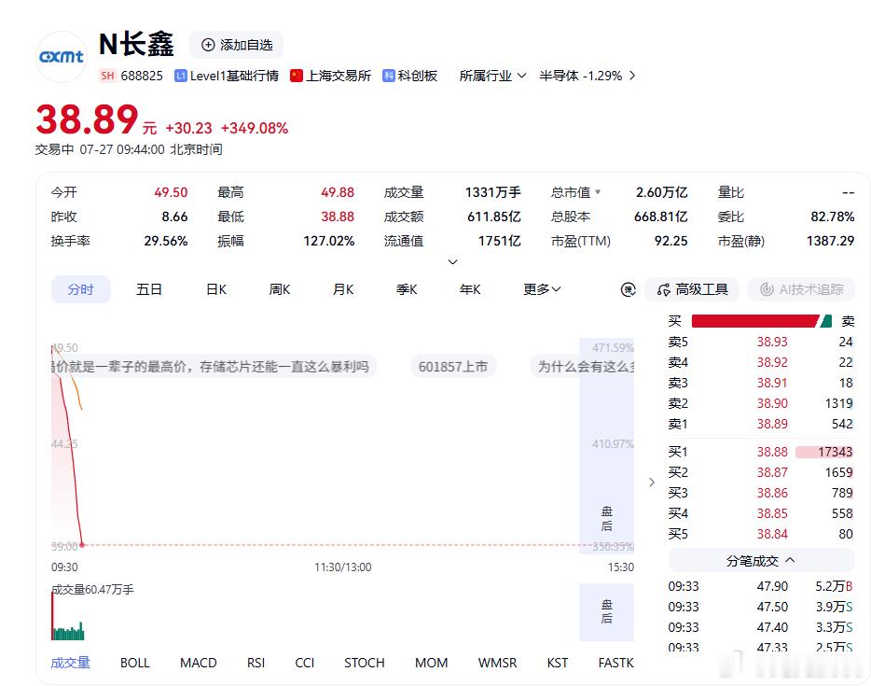The width and height of the screenshot is (871, 686).
Task: Click the CXMT company logo
Action: pos(62,57)
